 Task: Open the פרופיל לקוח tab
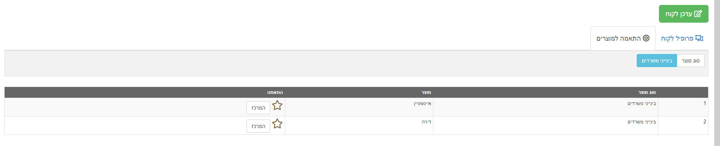click(x=682, y=38)
